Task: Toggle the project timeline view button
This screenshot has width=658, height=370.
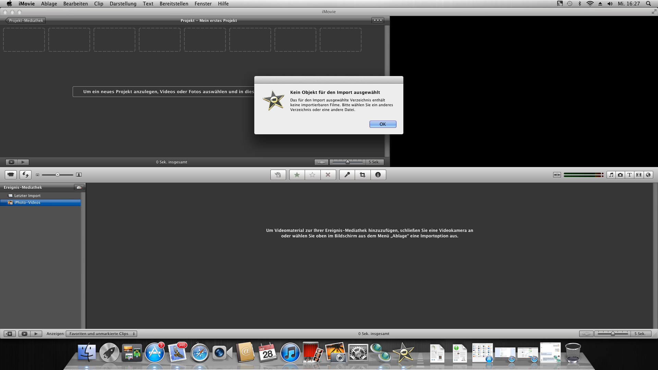Action: coord(378,20)
